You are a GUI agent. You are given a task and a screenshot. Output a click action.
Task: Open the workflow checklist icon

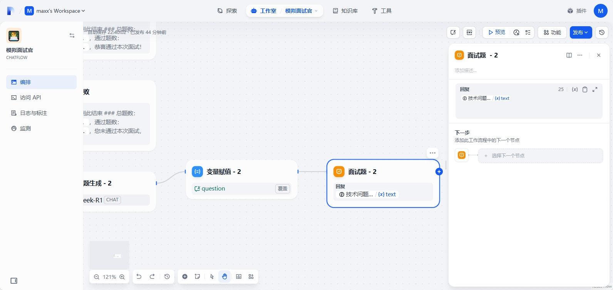(x=528, y=32)
